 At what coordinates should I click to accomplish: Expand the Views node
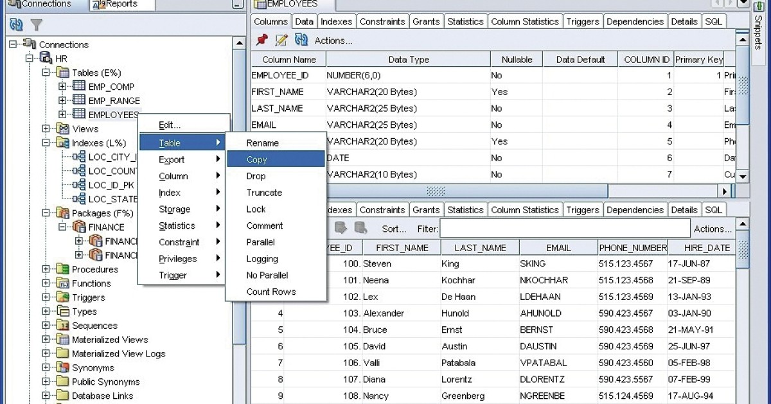point(46,128)
